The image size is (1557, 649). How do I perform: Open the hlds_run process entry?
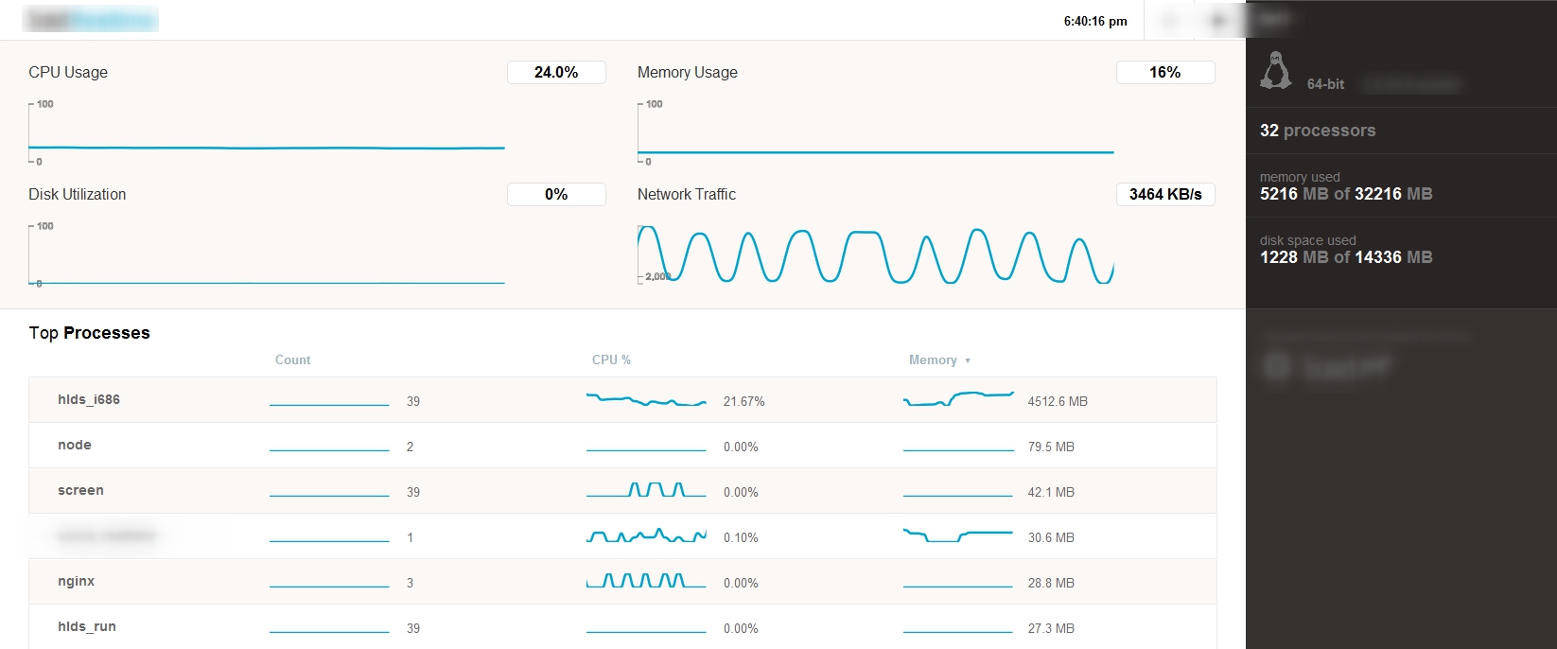click(622, 627)
